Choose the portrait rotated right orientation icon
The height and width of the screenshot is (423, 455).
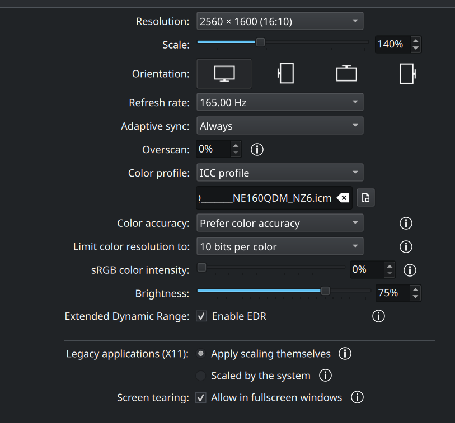tap(407, 74)
